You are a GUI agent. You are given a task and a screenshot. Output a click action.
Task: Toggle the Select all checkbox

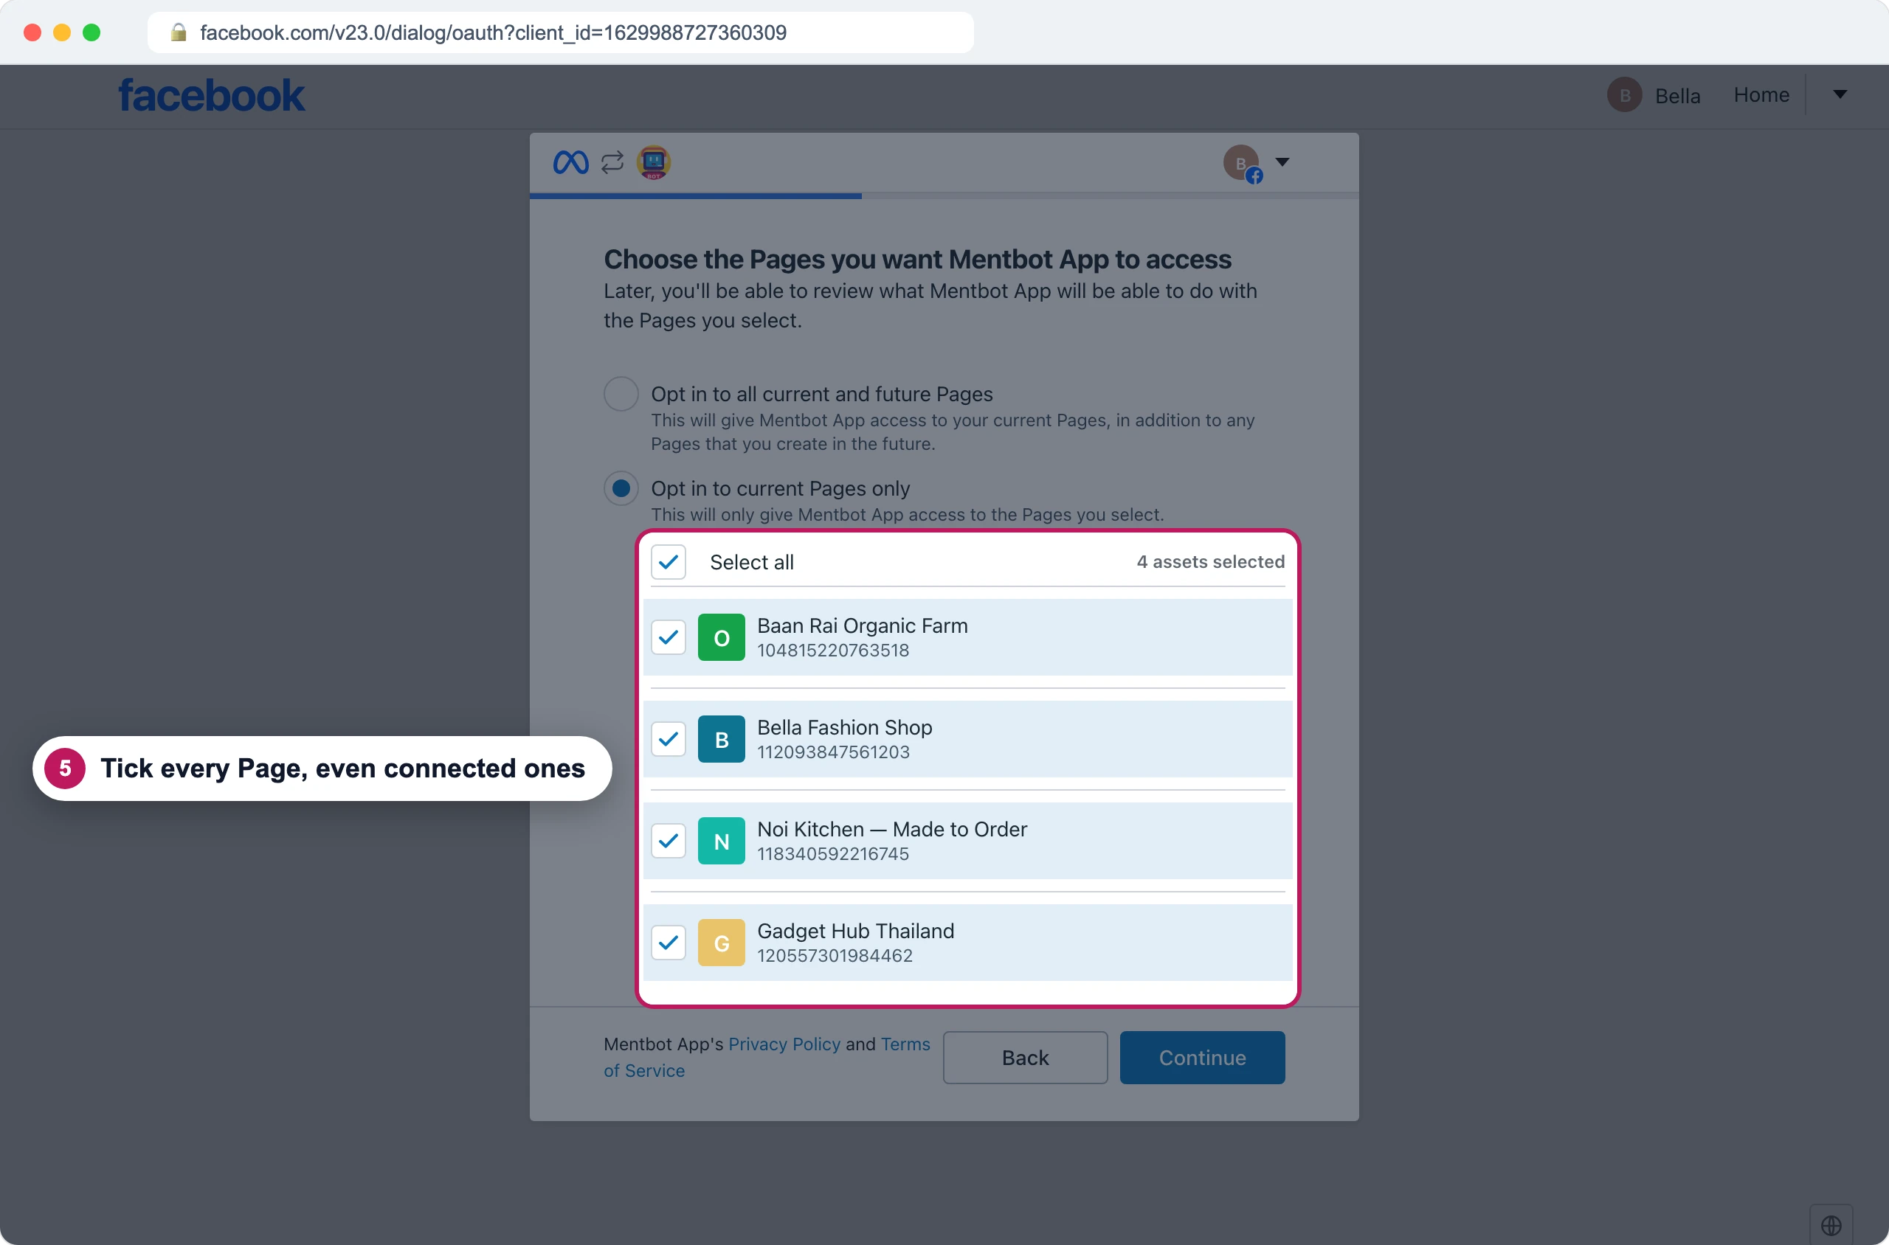668,562
